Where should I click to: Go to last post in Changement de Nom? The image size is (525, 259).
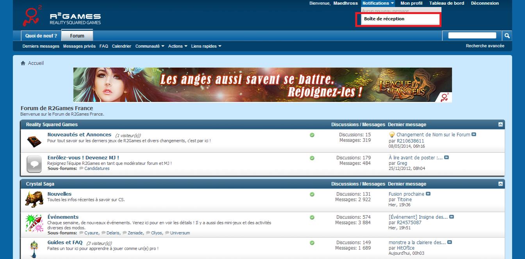click(x=474, y=134)
